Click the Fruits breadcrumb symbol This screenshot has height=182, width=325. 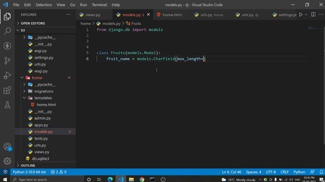click(x=134, y=24)
